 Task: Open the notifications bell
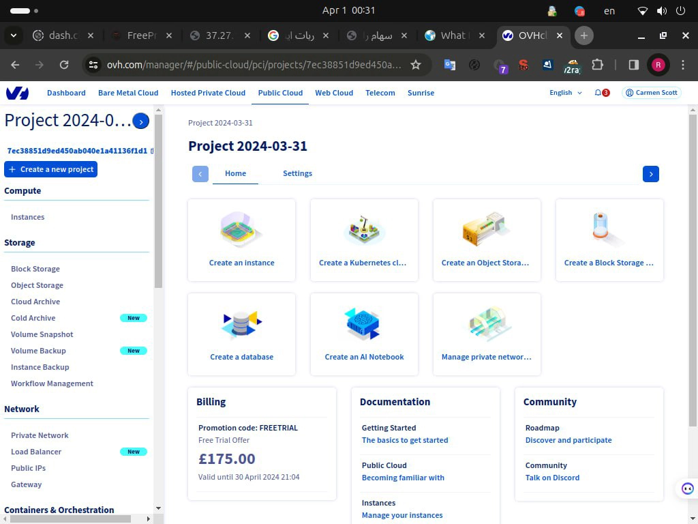597,93
